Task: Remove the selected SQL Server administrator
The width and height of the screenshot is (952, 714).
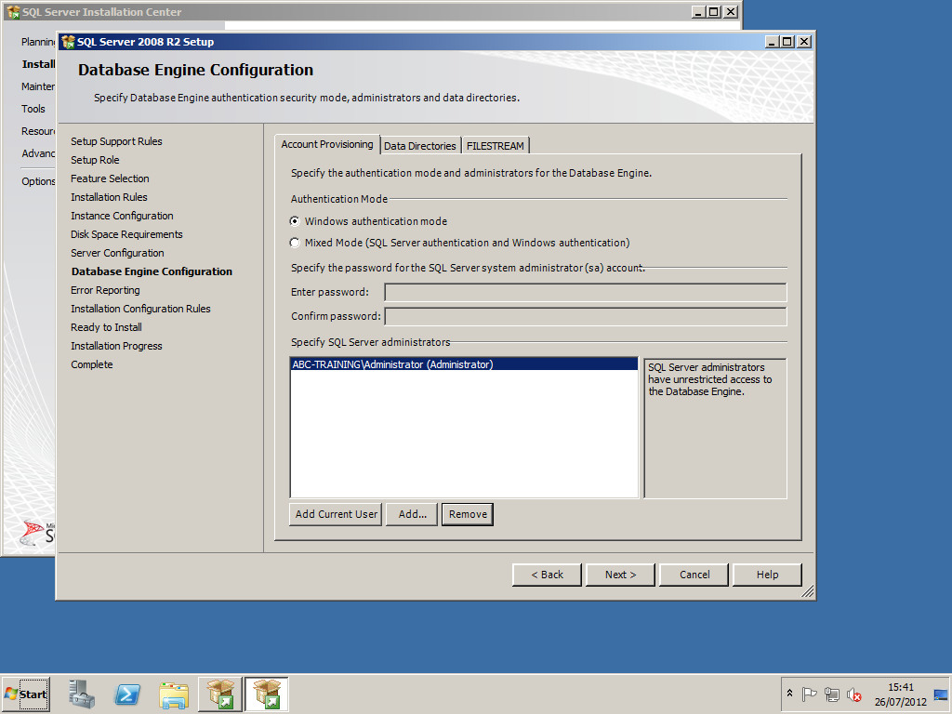Action: click(x=468, y=514)
